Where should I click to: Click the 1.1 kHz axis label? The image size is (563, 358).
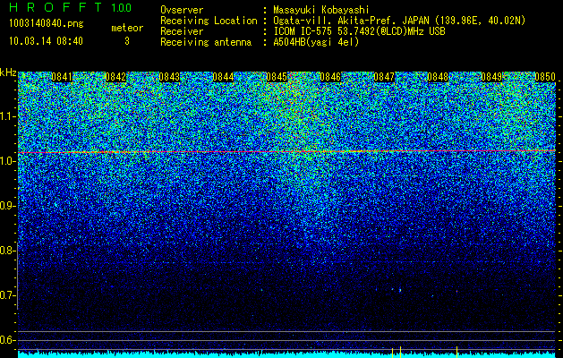[x=6, y=116]
